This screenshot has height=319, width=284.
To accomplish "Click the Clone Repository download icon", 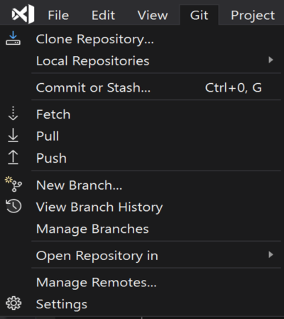I will click(x=13, y=38).
